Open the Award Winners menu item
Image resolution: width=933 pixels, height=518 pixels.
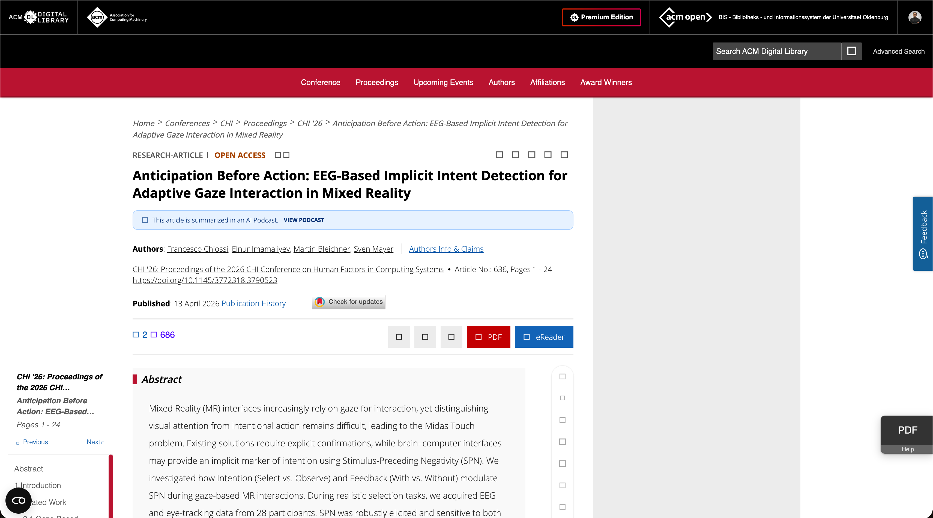pyautogui.click(x=606, y=82)
